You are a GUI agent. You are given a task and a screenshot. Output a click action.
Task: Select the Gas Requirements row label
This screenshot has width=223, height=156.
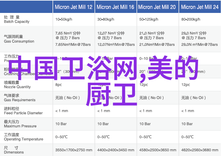pyautogui.click(x=19, y=98)
